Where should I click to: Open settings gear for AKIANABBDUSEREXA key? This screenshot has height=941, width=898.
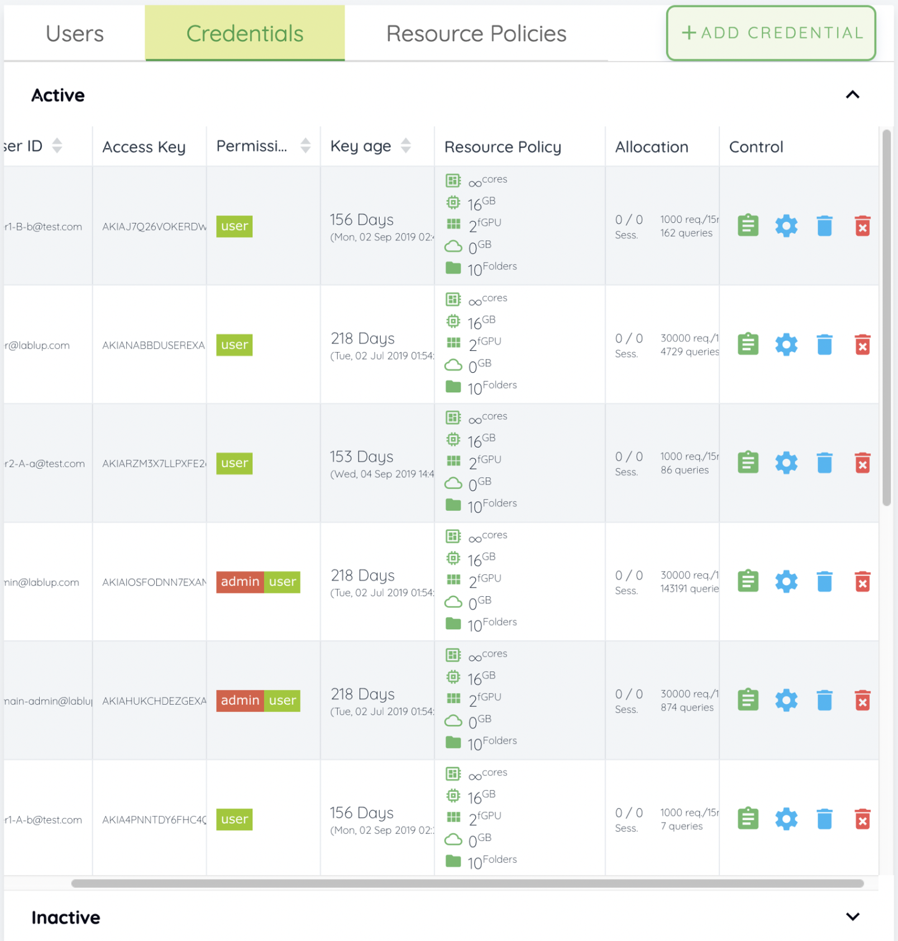pyautogui.click(x=786, y=344)
